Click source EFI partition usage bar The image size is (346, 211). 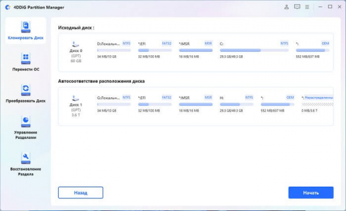tap(155, 50)
